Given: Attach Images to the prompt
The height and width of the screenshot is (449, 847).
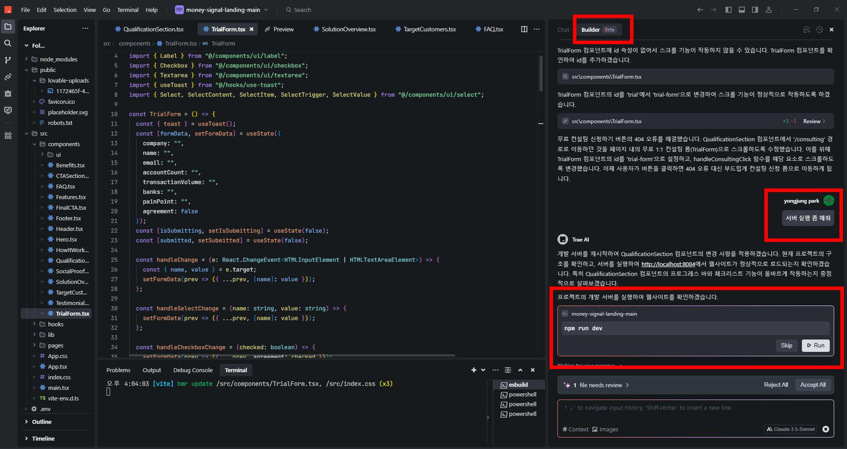Looking at the screenshot, I should tap(605, 429).
